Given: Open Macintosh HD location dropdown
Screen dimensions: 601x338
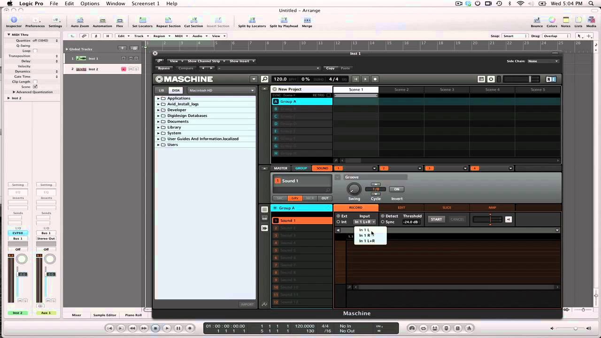Looking at the screenshot, I should click(221, 90).
